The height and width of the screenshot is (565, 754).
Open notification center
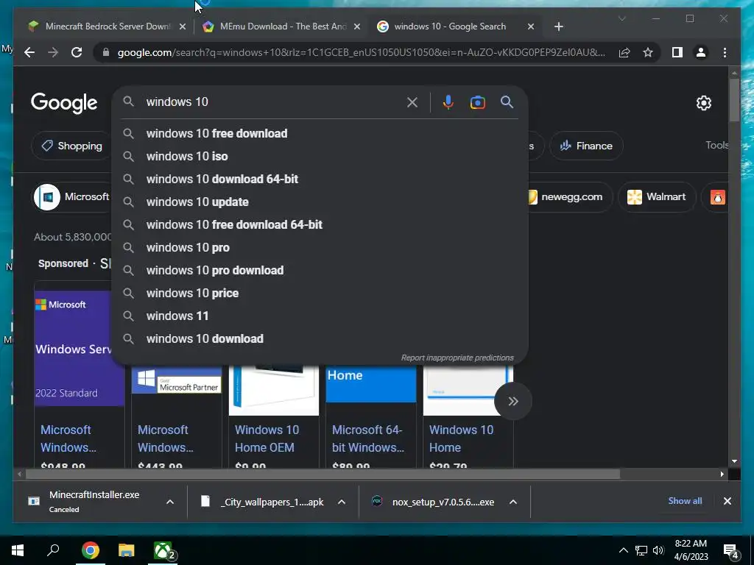tap(730, 551)
